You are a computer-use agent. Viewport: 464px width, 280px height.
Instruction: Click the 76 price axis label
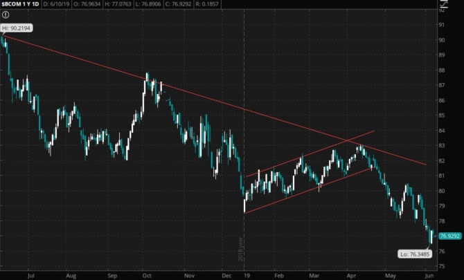442,252
